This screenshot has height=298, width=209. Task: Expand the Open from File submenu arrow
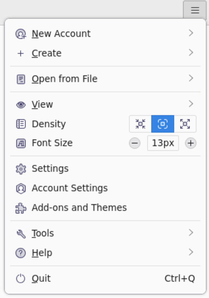pyautogui.click(x=191, y=78)
